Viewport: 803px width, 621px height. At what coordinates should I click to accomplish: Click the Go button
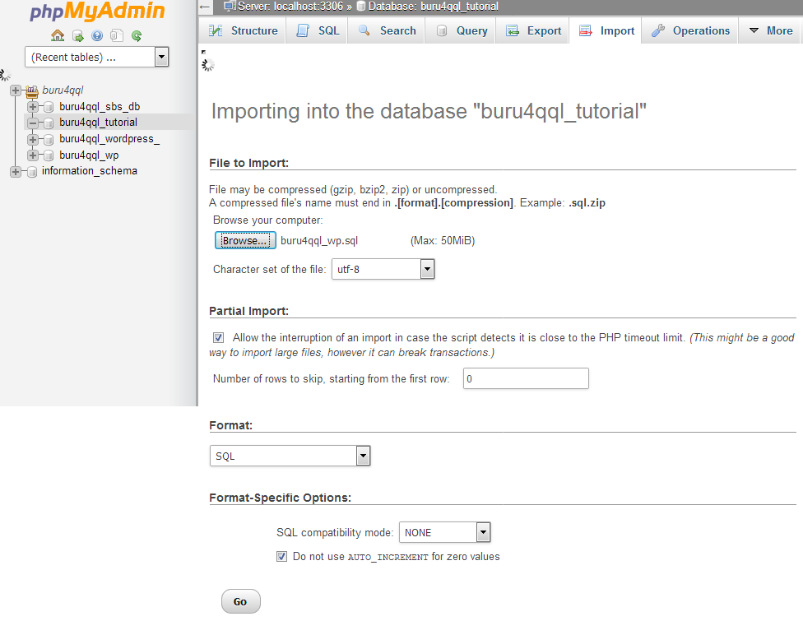(240, 601)
